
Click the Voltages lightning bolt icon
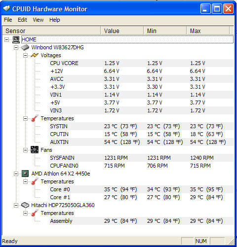(x=35, y=55)
